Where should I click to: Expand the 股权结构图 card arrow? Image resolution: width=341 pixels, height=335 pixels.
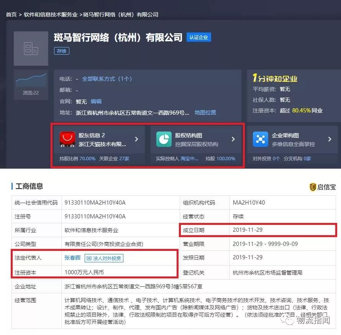click(x=233, y=139)
